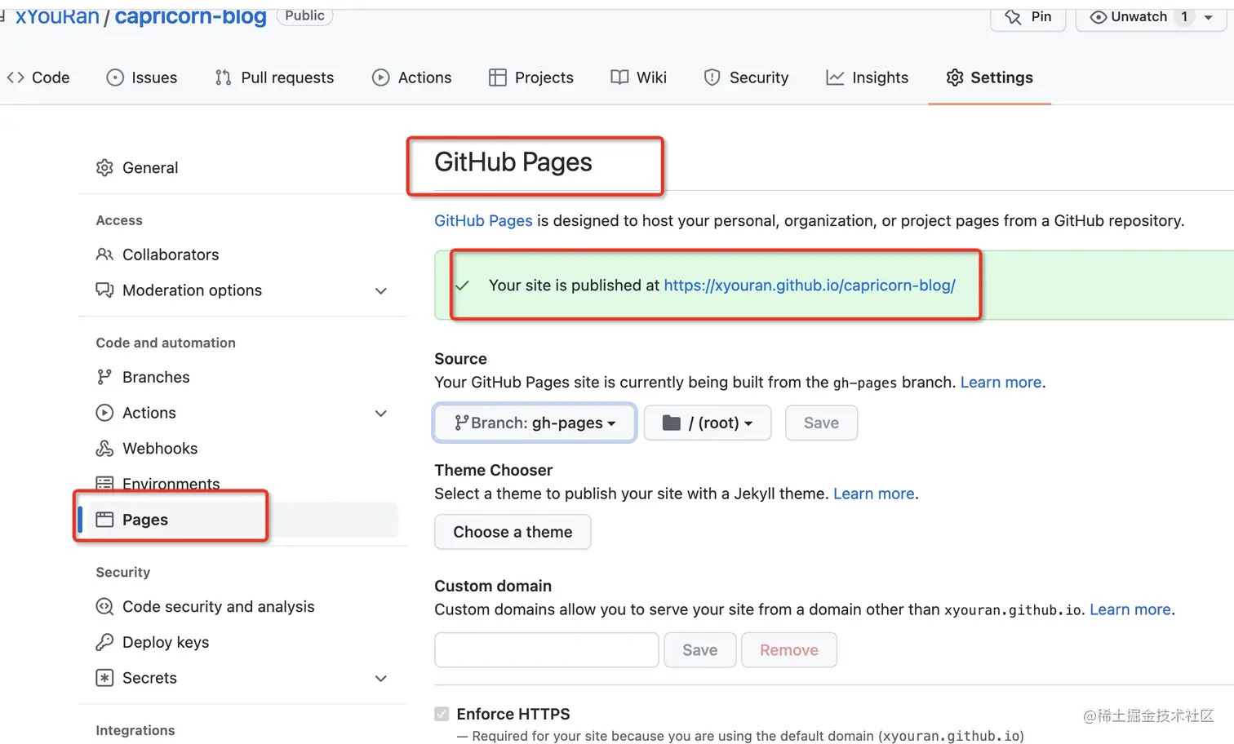Click the Custom domain Save button

click(700, 650)
